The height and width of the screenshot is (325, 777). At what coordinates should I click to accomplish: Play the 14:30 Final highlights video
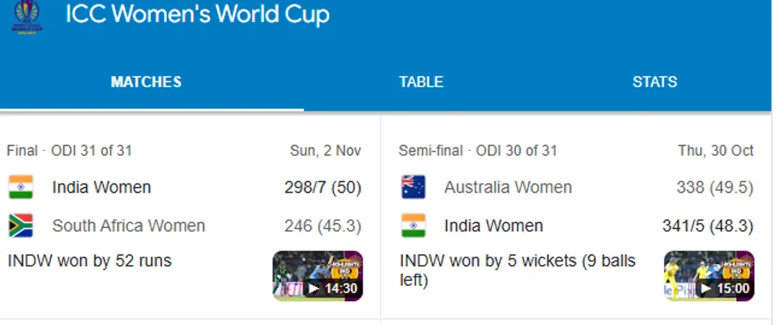317,275
